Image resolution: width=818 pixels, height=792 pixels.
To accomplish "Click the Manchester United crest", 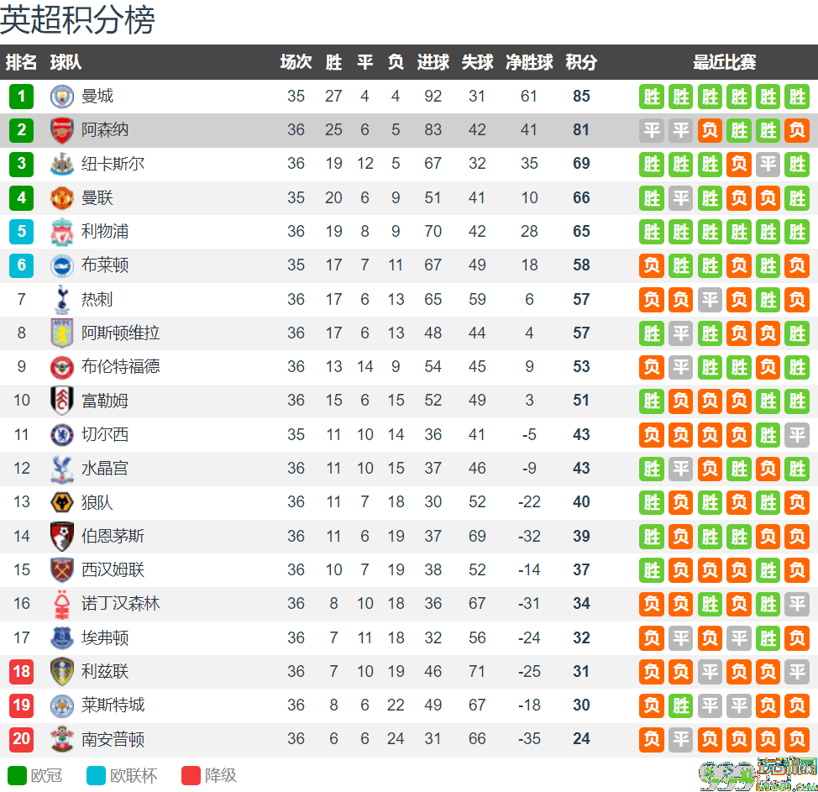I will pos(61,197).
